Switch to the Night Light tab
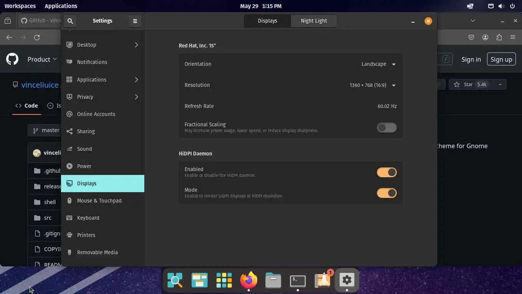Image resolution: width=522 pixels, height=294 pixels. pyautogui.click(x=314, y=21)
